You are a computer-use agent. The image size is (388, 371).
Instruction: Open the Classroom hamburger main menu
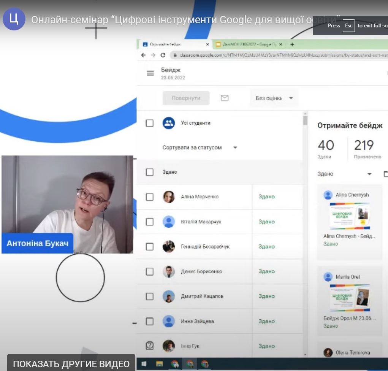(x=150, y=73)
